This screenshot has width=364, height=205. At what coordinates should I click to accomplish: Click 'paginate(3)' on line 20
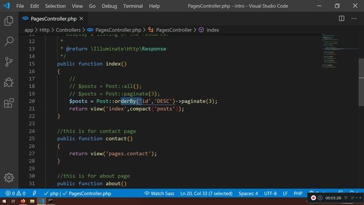(x=198, y=101)
